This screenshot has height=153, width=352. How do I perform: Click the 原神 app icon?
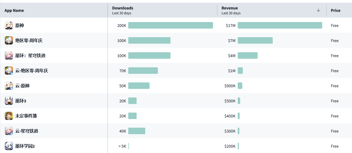[9, 25]
